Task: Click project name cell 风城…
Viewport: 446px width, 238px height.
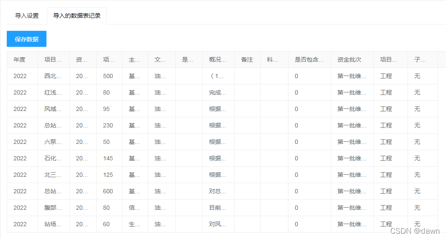Action: [53, 109]
